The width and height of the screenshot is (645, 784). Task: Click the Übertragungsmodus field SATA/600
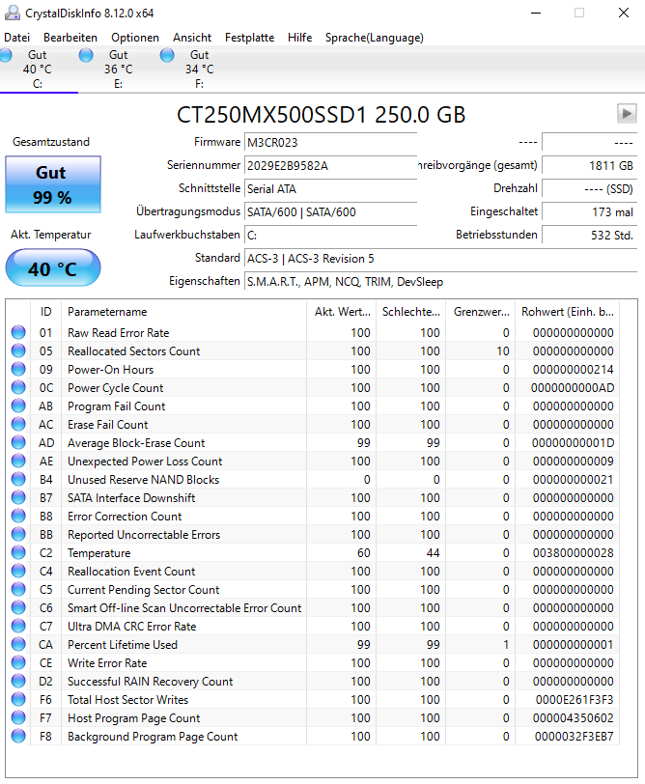(330, 212)
